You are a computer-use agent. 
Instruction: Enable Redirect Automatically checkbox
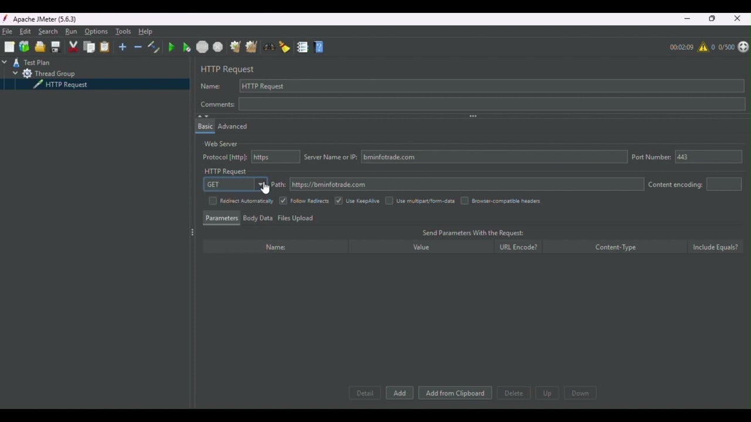coord(213,200)
